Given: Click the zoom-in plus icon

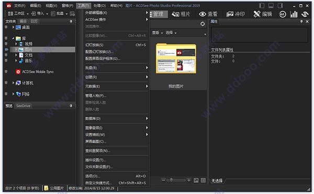Looking at the screenshot, I should click(188, 180).
